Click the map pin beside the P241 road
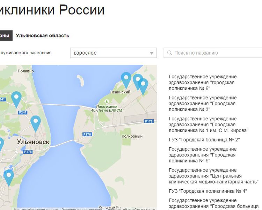 16,98
